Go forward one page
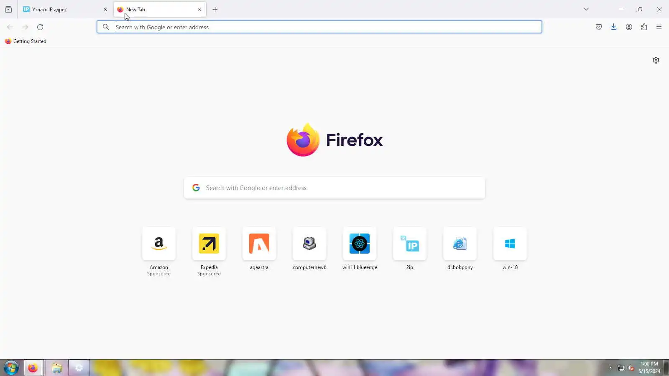This screenshot has height=376, width=669. (25, 27)
